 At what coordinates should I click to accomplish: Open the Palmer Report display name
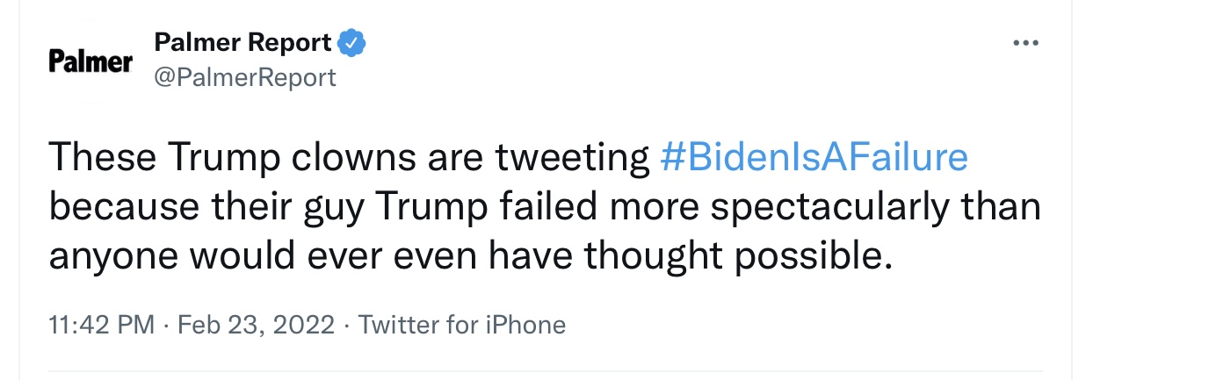242,42
